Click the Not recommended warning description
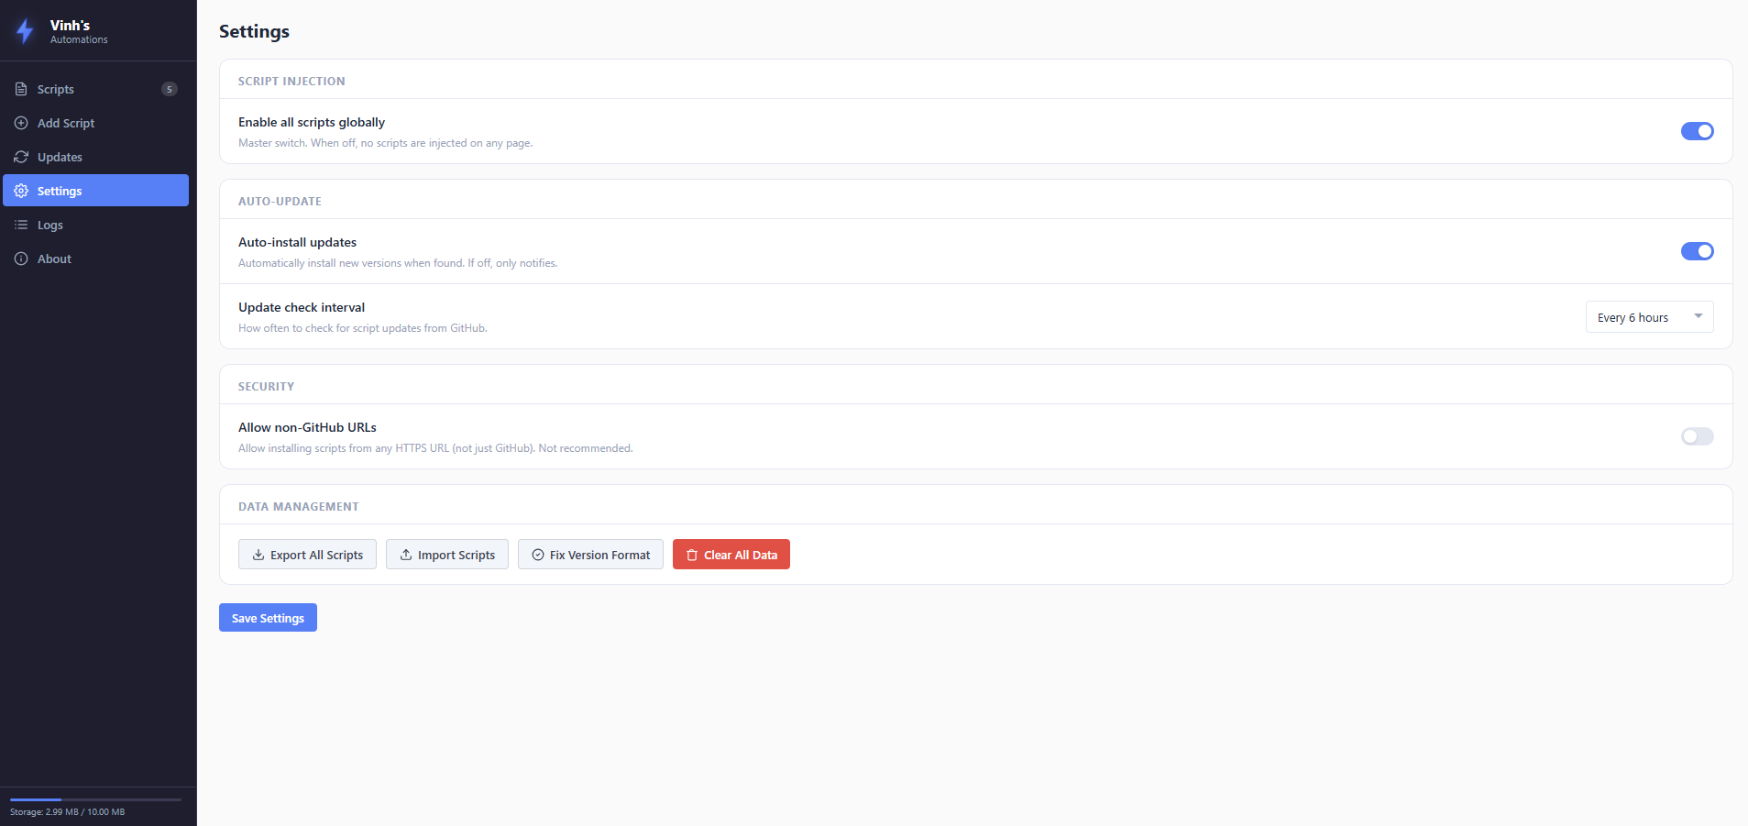Viewport: 1748px width, 826px height. (x=435, y=448)
